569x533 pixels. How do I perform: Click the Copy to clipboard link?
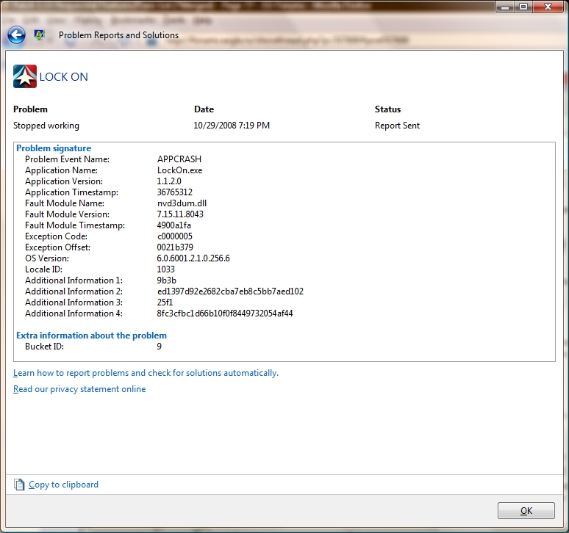(63, 485)
